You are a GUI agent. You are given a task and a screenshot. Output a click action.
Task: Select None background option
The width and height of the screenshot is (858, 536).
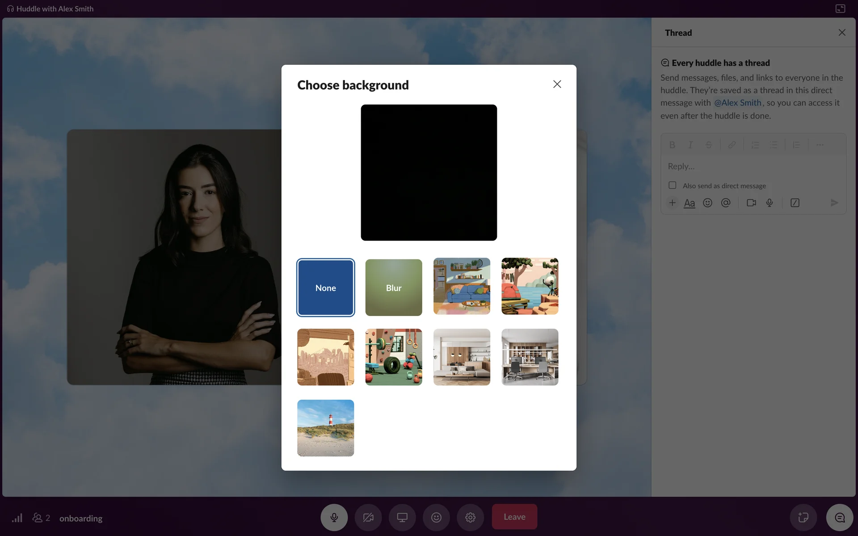(325, 287)
